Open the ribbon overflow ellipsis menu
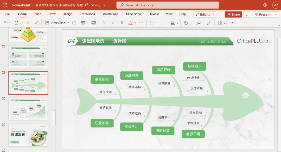 coord(232,23)
